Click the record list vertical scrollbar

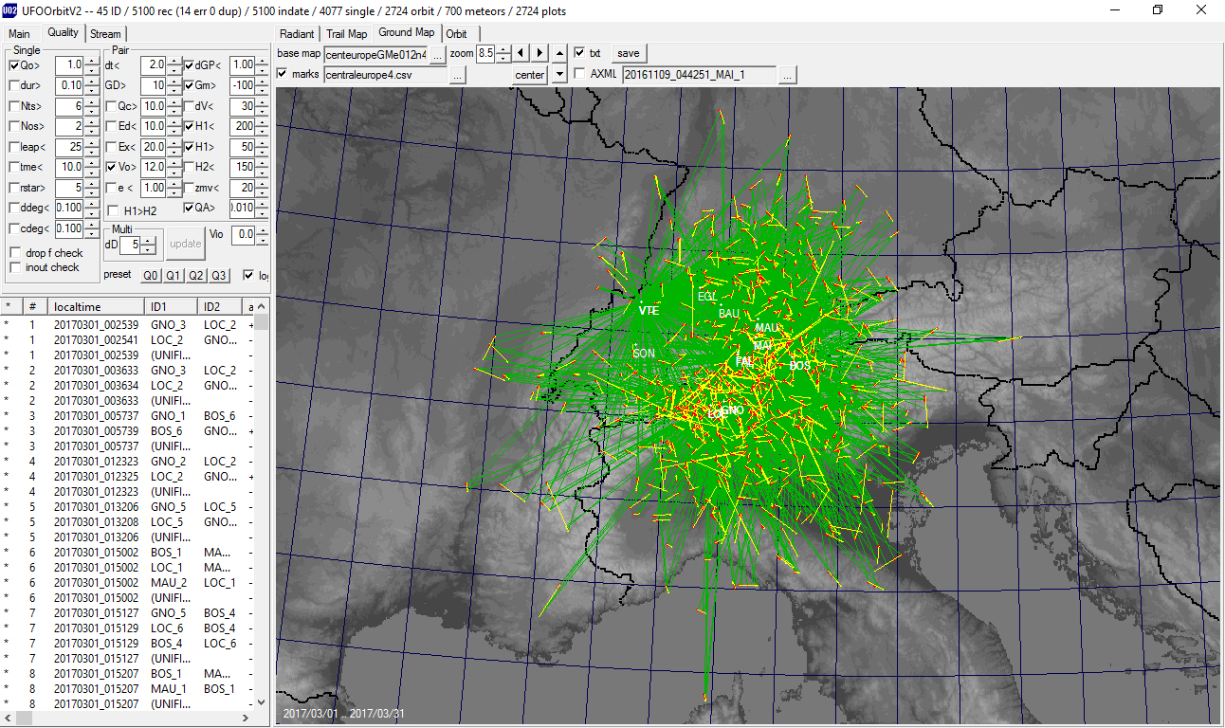(x=263, y=512)
